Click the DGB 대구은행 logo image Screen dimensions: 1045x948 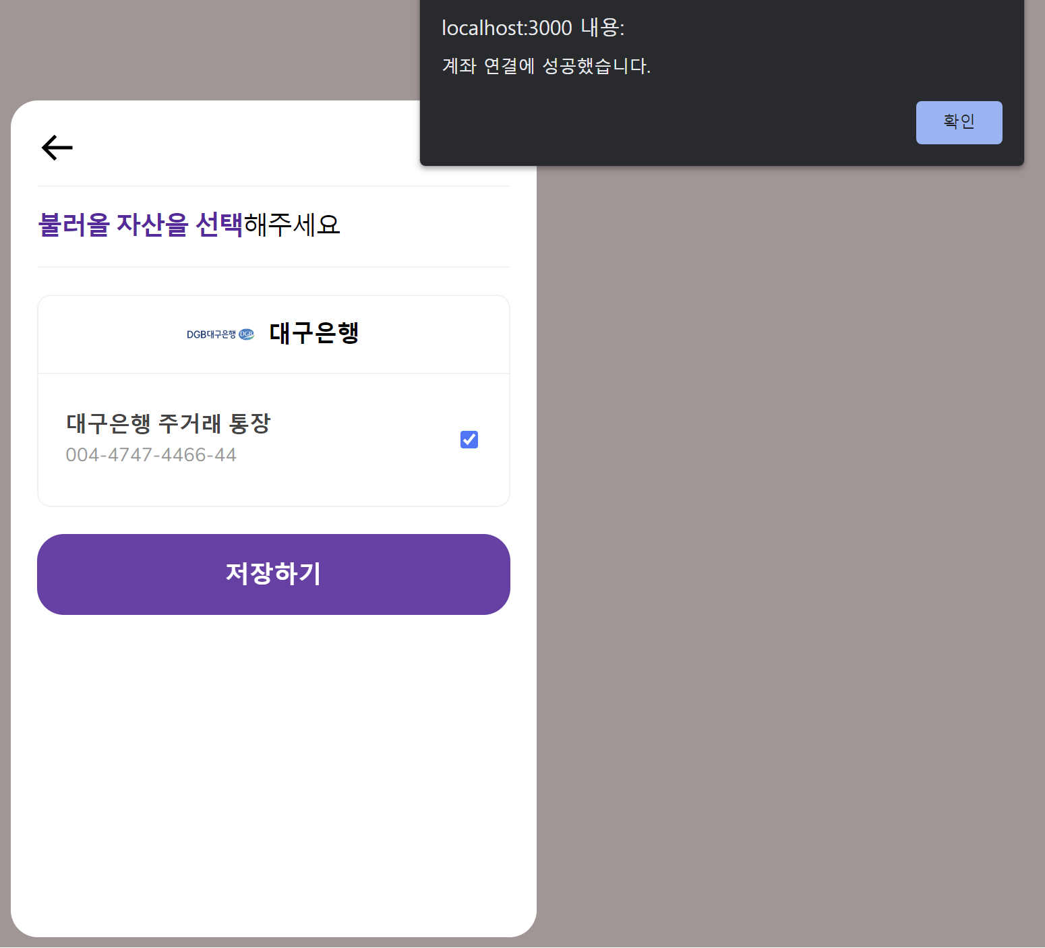click(x=220, y=334)
